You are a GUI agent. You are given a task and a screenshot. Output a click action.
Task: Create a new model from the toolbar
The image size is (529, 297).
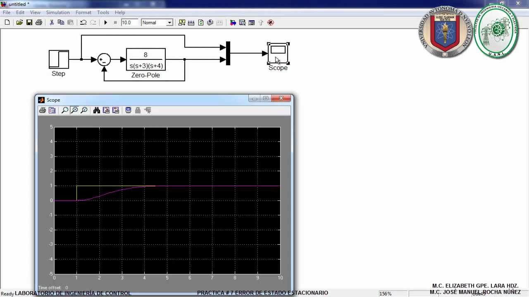[7, 23]
